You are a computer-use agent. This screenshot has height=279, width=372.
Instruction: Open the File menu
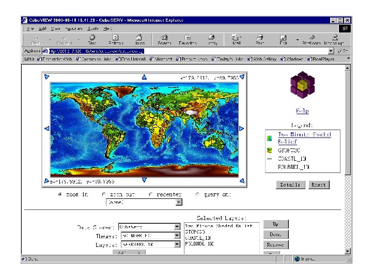[30, 29]
